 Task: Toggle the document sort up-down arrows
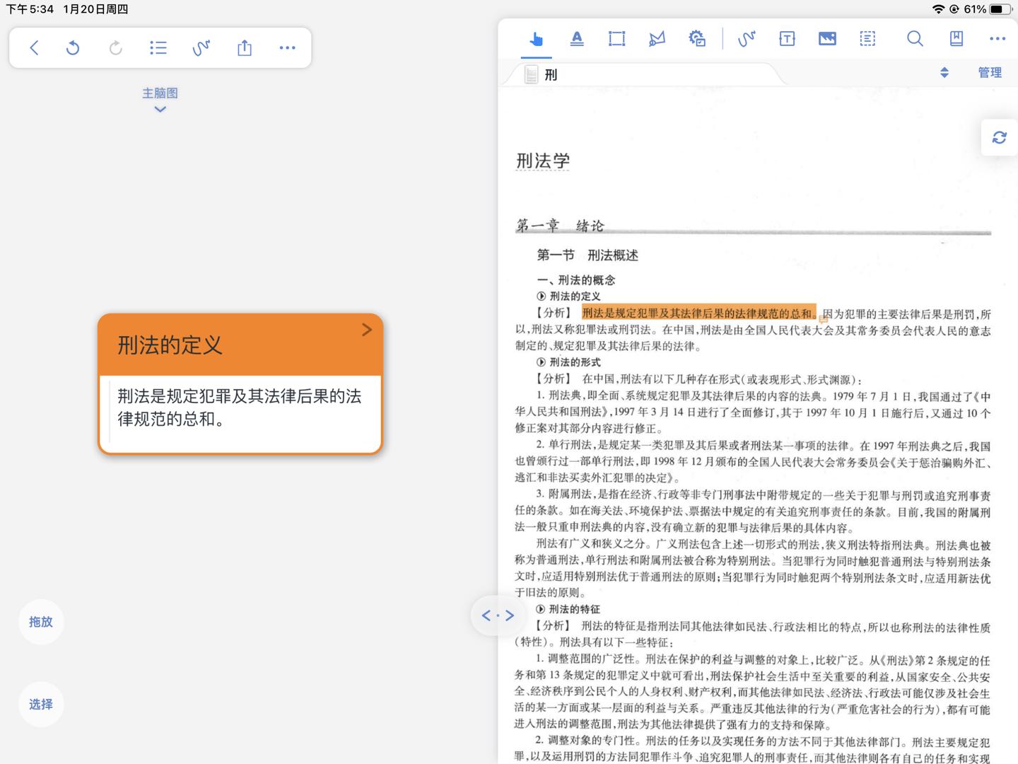[x=944, y=72]
